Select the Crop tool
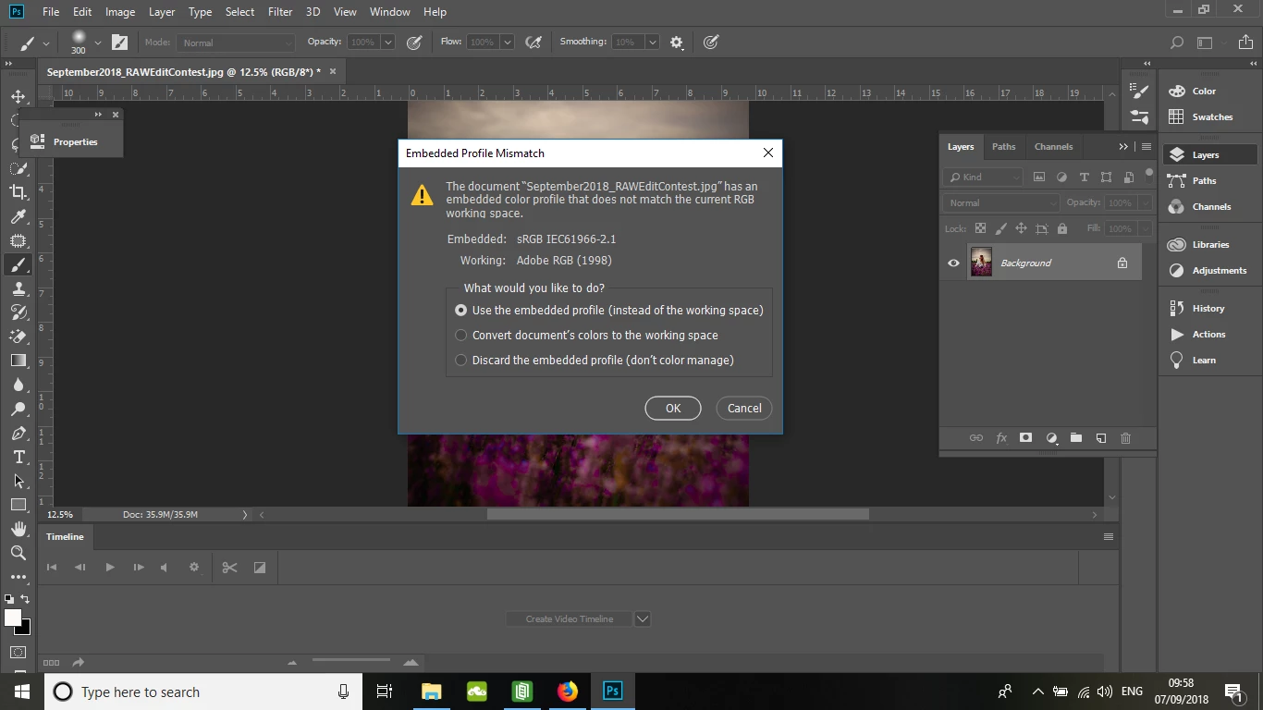Screen dimensions: 1263x710 pos(18,192)
